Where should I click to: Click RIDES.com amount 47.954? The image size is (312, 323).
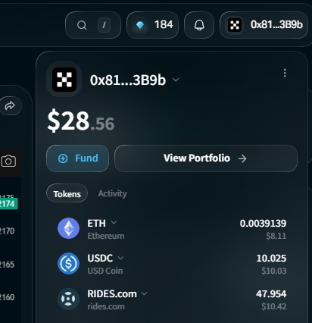271,294
